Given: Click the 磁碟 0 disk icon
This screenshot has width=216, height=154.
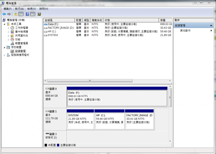Looking at the screenshot, I should click(x=47, y=88).
